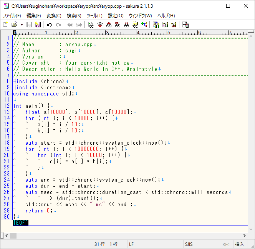The width and height of the screenshot is (255, 249).
Task: Click 'int main() {' on line 12
Action: (31, 106)
